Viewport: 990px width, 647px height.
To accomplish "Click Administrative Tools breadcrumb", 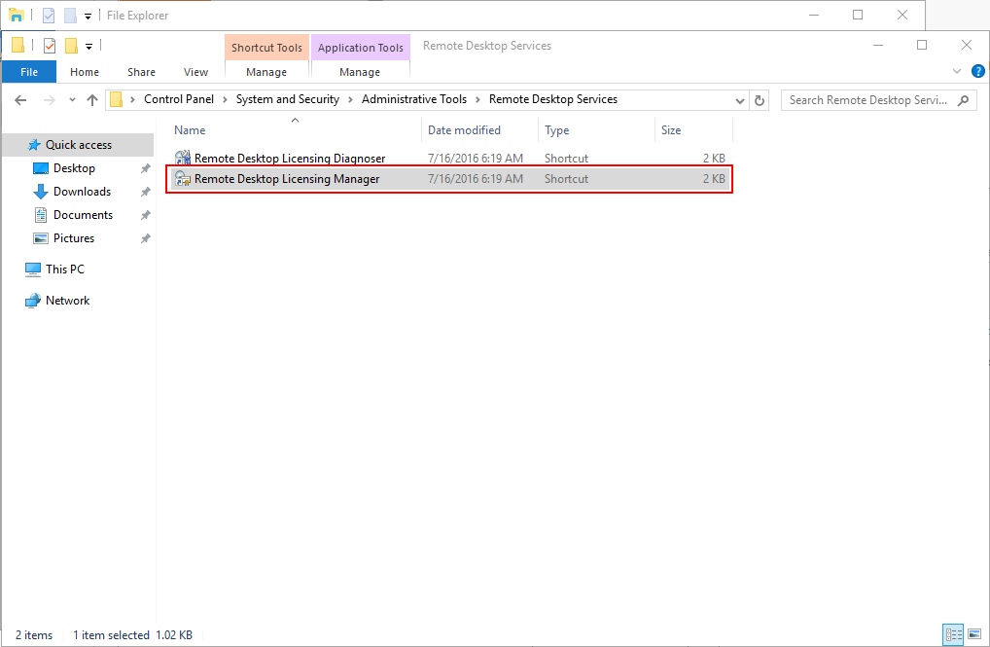I will click(x=414, y=99).
